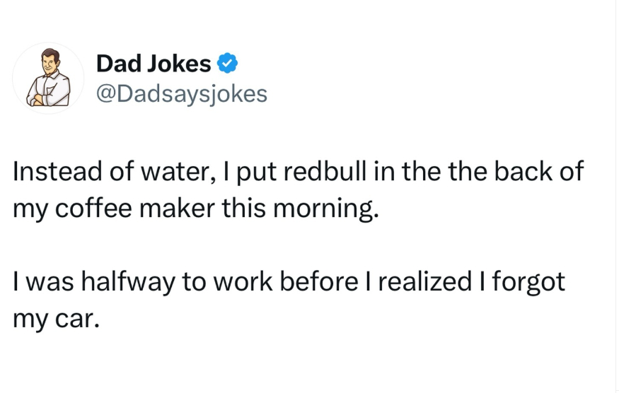Click the phrase "Instead of water"

tap(91, 173)
